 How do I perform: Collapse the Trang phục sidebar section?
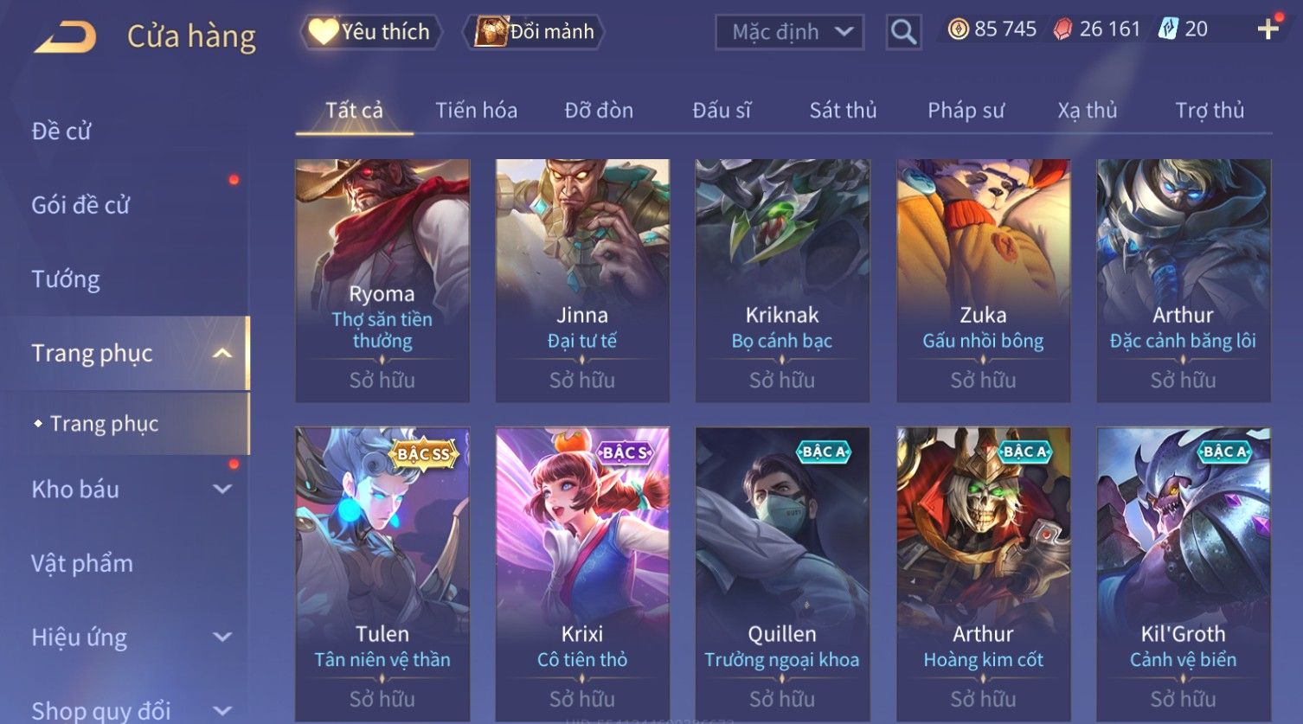222,353
